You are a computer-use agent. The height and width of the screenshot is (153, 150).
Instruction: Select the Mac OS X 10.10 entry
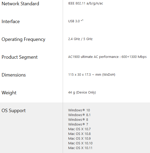click(80, 143)
